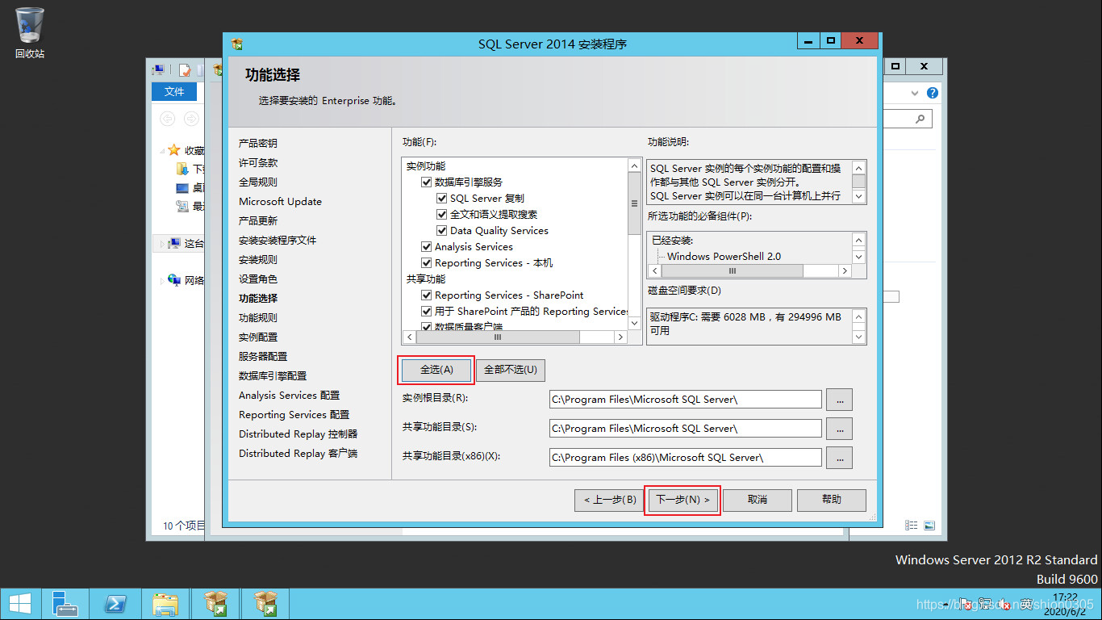This screenshot has height=620, width=1102.
Task: Go forward using Explorer's forward arrow
Action: (191, 119)
